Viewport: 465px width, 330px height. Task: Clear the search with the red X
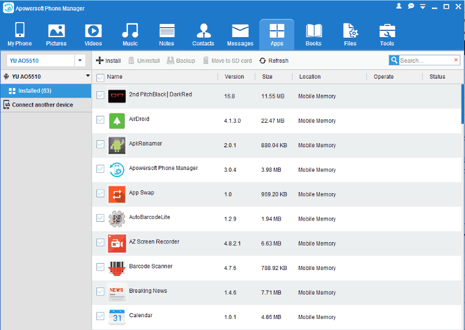coord(456,60)
